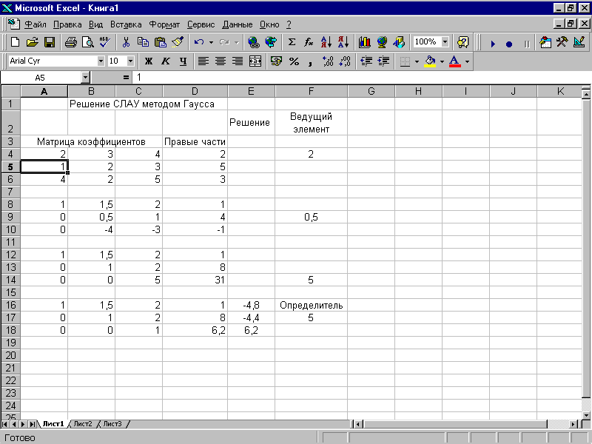592x444 pixels.
Task: Expand the font color dropdown arrow
Action: [467, 61]
